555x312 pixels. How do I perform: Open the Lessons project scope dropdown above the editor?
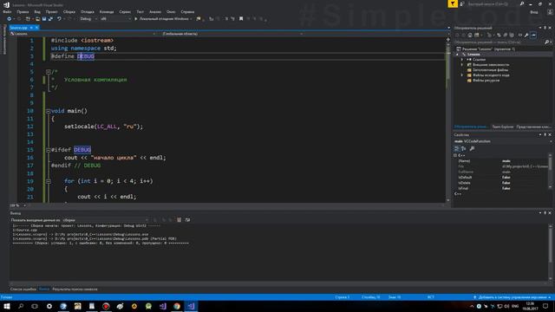pyautogui.click(x=83, y=34)
